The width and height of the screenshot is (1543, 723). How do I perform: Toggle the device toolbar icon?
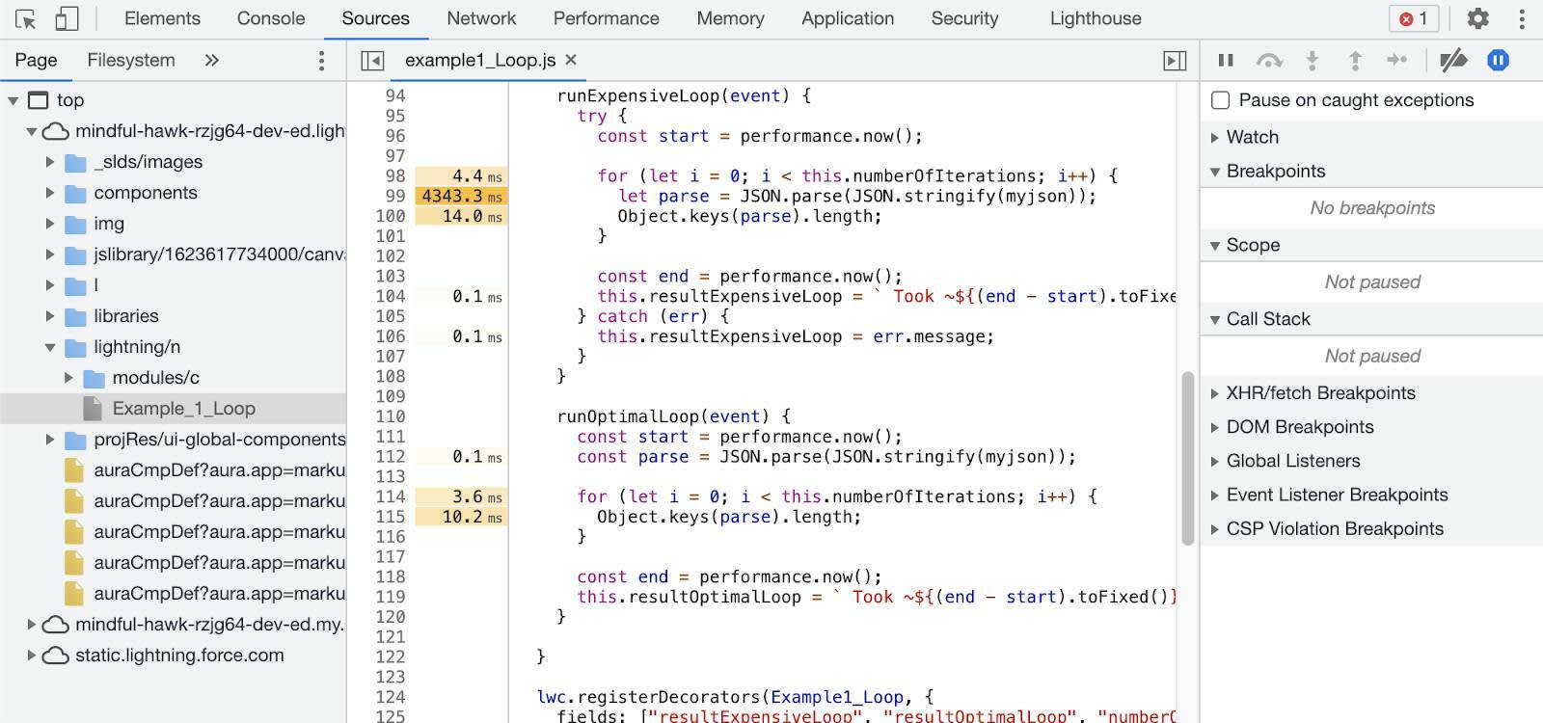click(x=66, y=19)
